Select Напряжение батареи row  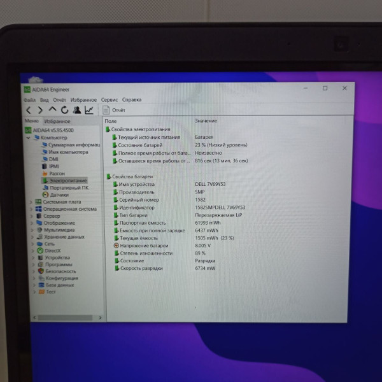[x=141, y=246]
